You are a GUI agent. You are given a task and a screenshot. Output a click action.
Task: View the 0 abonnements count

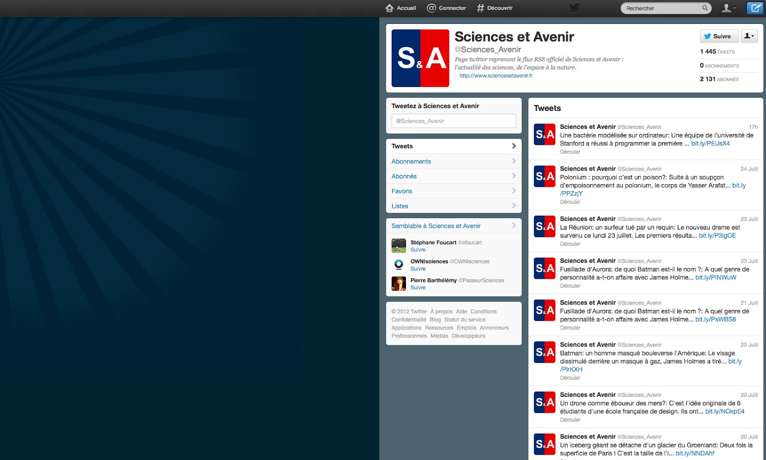point(719,66)
